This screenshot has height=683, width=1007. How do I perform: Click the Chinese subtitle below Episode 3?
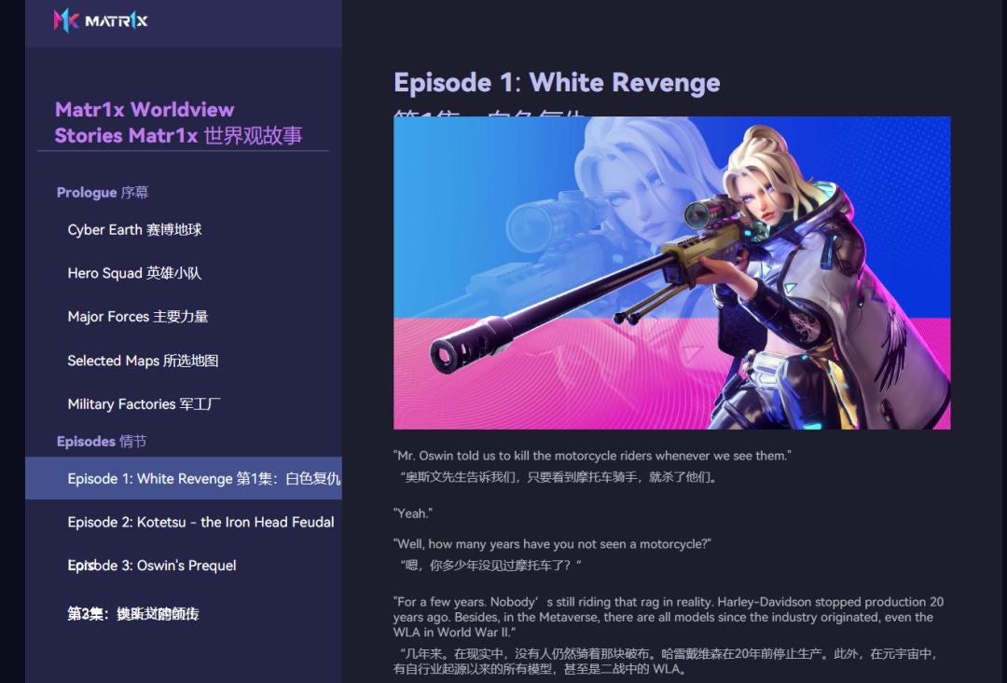point(133,614)
